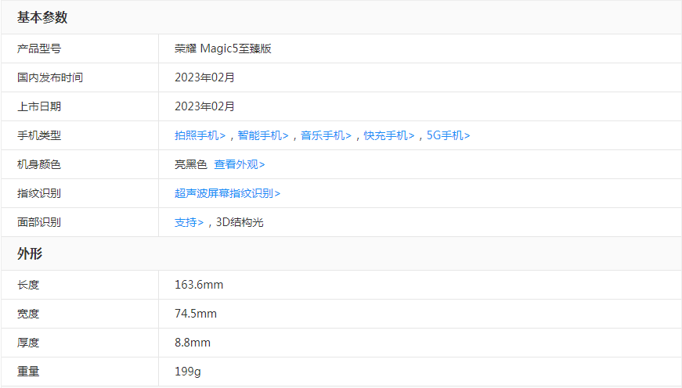
Task: Click the 面部识别 row label
Action: click(x=39, y=222)
